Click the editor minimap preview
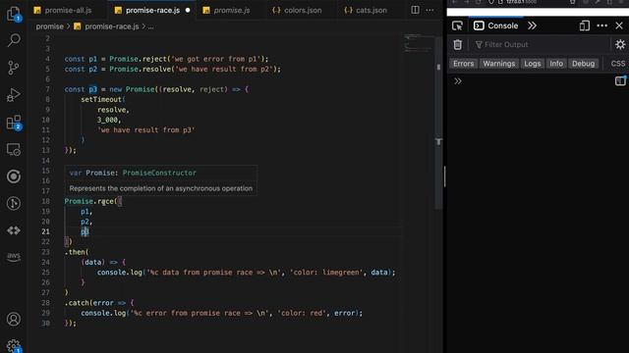629x353 pixels. [x=419, y=43]
